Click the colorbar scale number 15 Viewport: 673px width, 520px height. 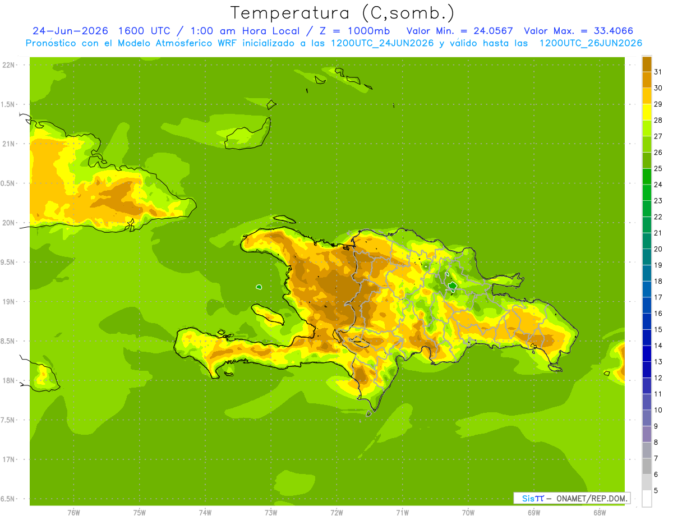click(x=658, y=329)
